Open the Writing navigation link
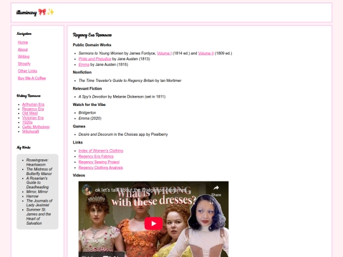The width and height of the screenshot is (343, 257). (24, 56)
